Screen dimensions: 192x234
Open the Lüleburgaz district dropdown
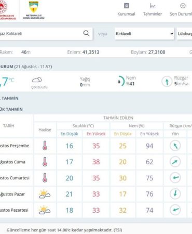click(184, 34)
